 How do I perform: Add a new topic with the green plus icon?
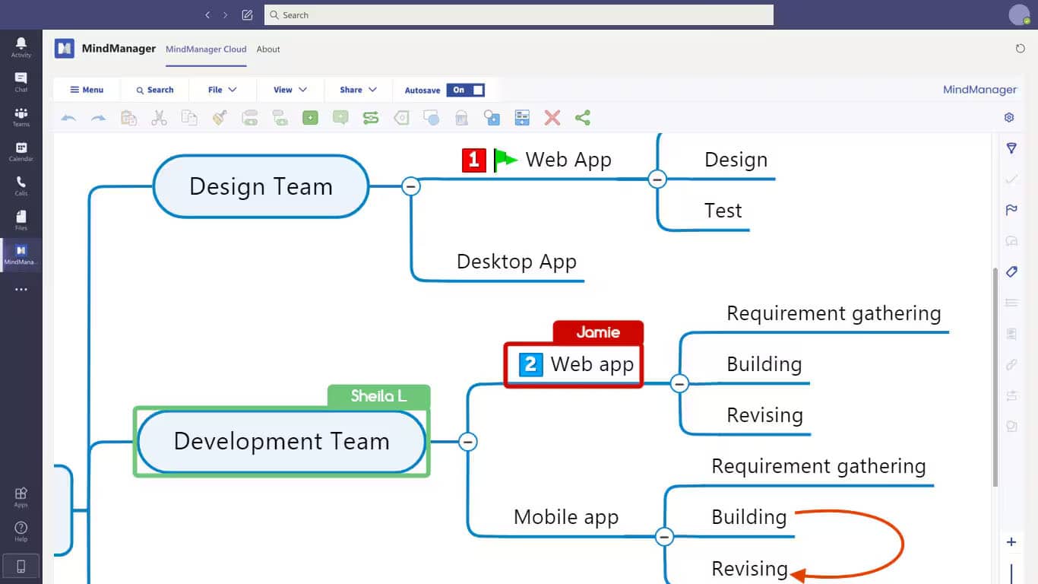coord(310,118)
